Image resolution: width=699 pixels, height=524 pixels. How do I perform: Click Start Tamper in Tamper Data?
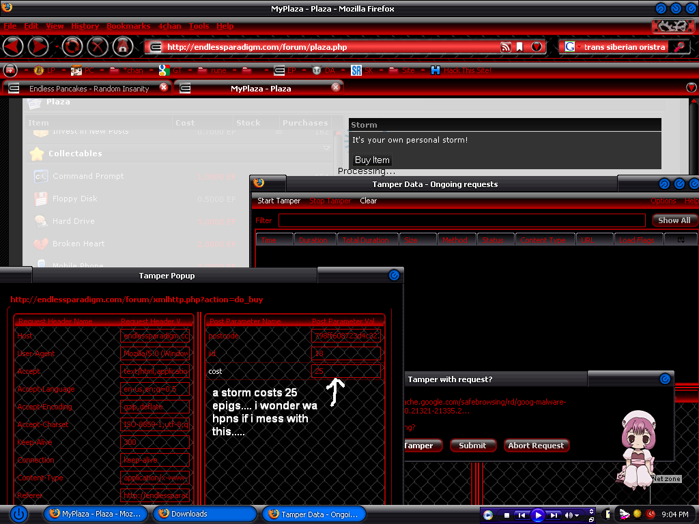click(279, 201)
